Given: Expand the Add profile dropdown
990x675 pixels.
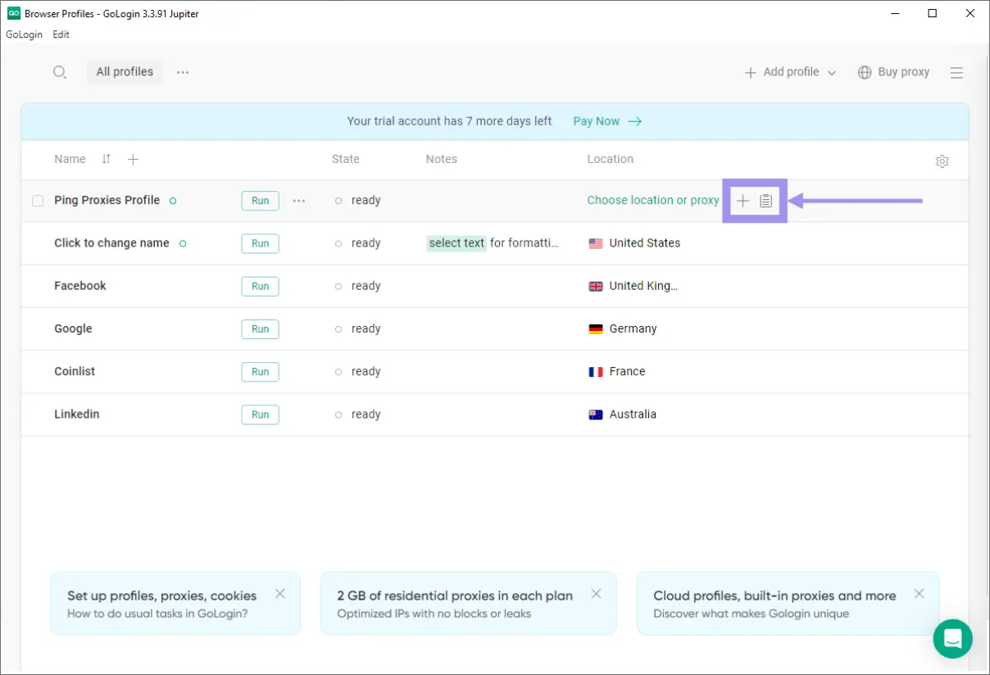Looking at the screenshot, I should (832, 73).
